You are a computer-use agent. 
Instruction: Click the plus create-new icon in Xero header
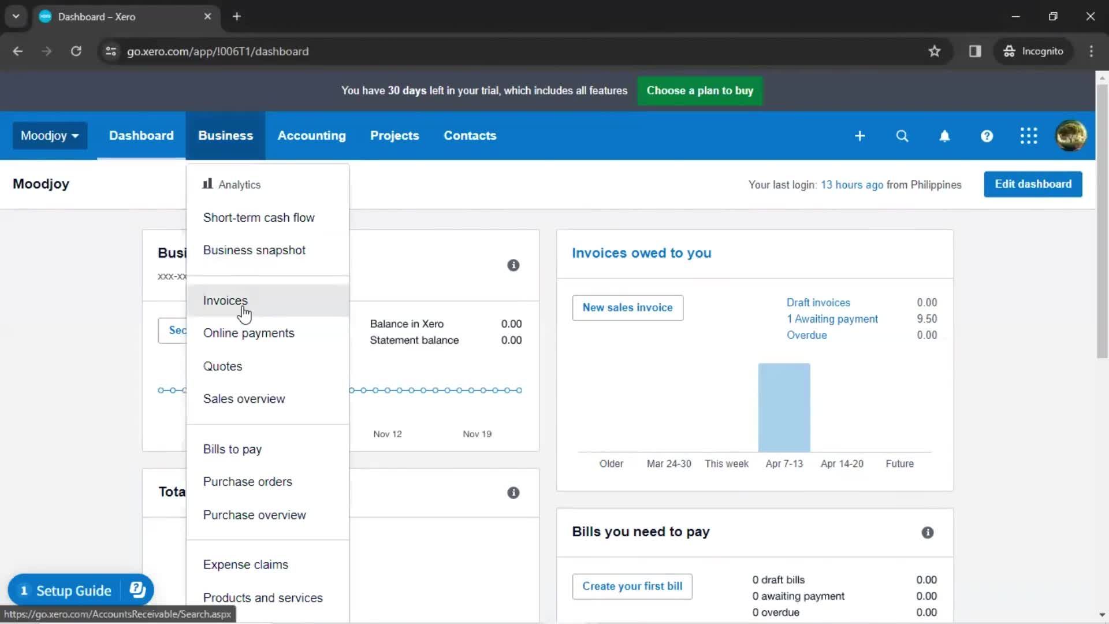[859, 136]
